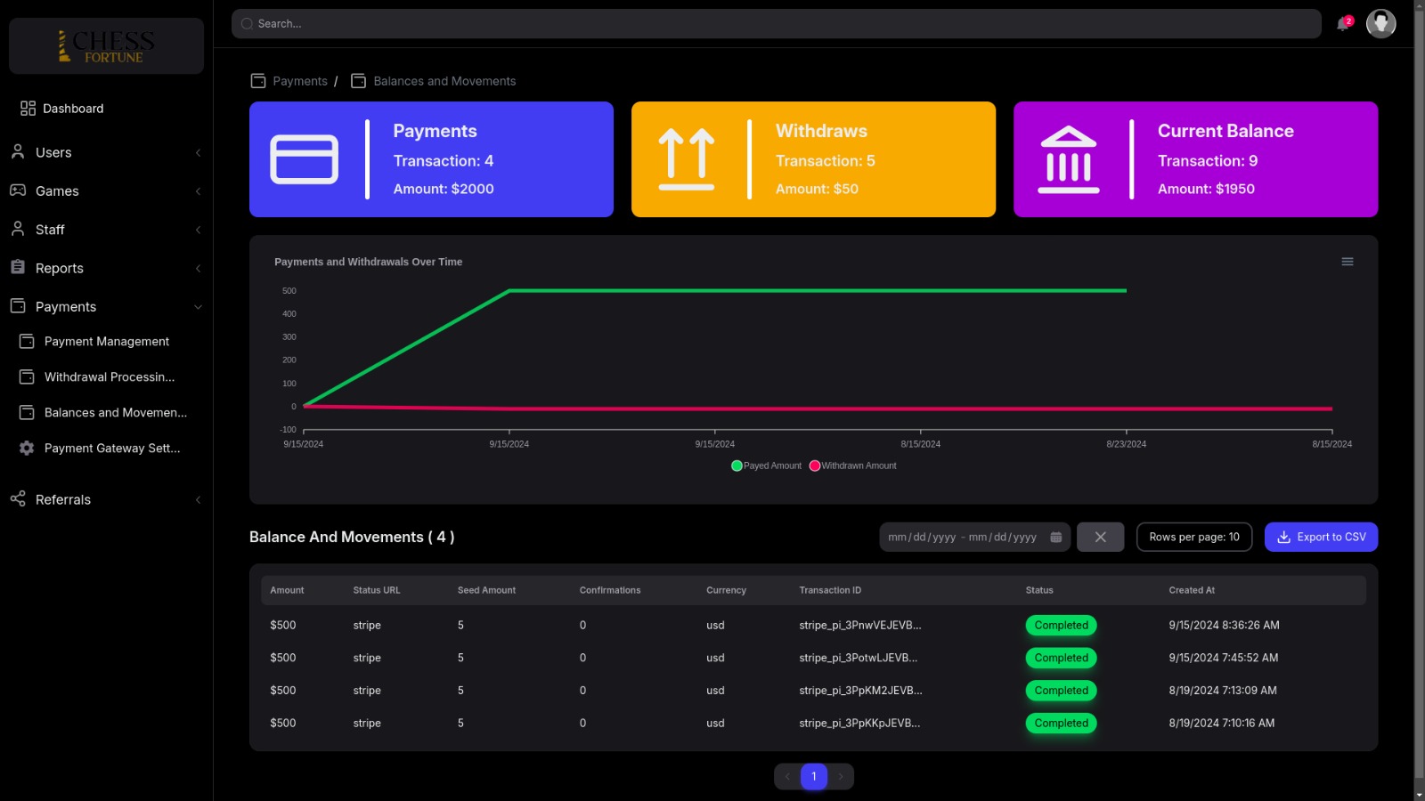Viewport: 1425px width, 801px height.
Task: Clear the date range filter
Action: coord(1100,538)
